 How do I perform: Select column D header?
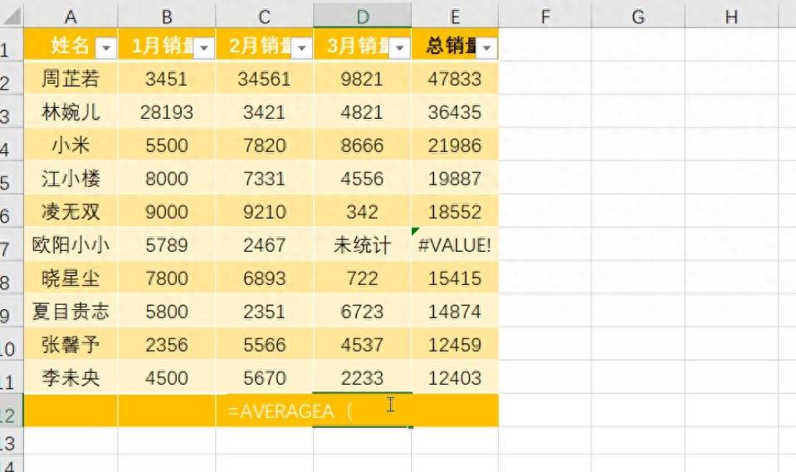click(x=363, y=17)
